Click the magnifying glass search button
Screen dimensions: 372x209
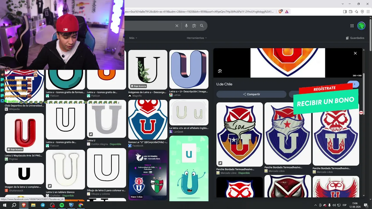click(x=202, y=26)
